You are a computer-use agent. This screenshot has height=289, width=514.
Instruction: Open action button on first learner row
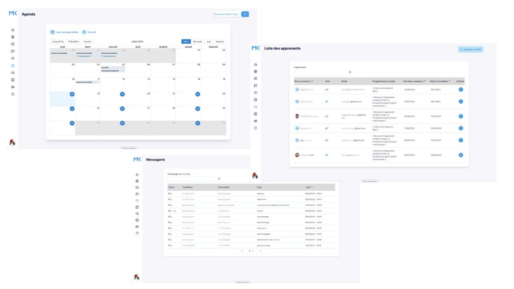point(461,89)
